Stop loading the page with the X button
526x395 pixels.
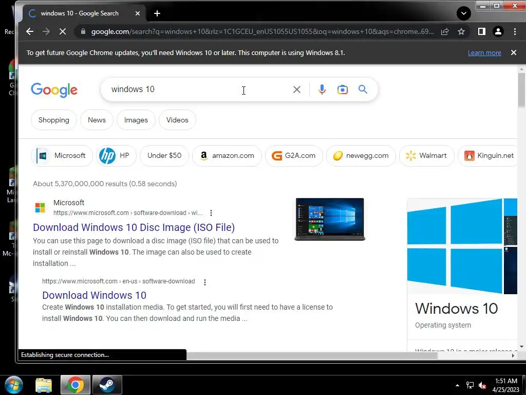(x=62, y=31)
